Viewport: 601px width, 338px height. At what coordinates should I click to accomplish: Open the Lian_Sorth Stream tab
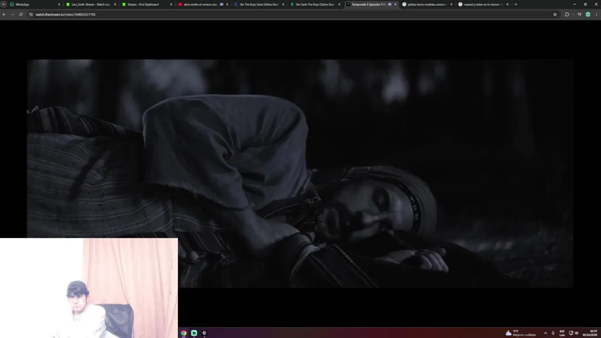pos(91,4)
